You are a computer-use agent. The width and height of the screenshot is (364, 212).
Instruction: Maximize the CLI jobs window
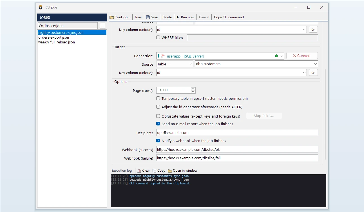pyautogui.click(x=309, y=7)
